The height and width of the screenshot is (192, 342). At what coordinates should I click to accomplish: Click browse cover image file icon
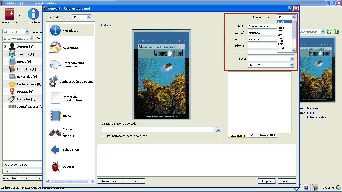(x=219, y=129)
